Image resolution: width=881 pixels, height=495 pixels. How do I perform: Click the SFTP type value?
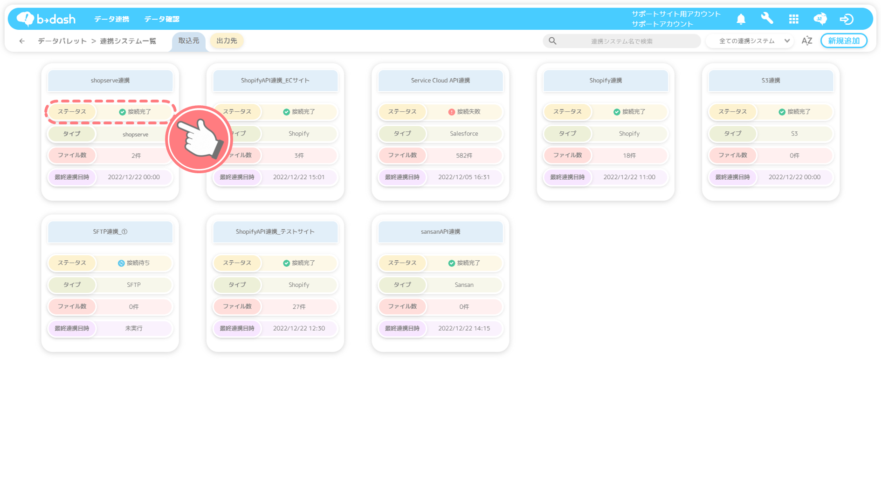[134, 285]
